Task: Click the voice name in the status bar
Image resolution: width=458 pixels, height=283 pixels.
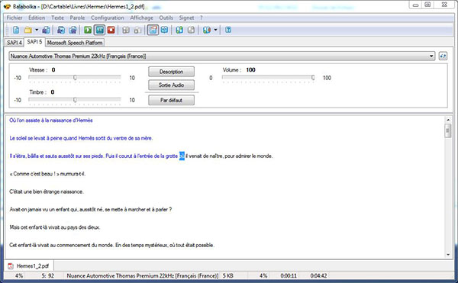Action: tap(143, 275)
